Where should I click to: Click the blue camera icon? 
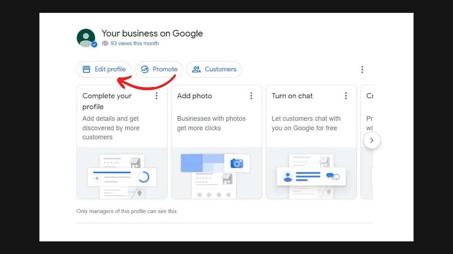pos(237,164)
